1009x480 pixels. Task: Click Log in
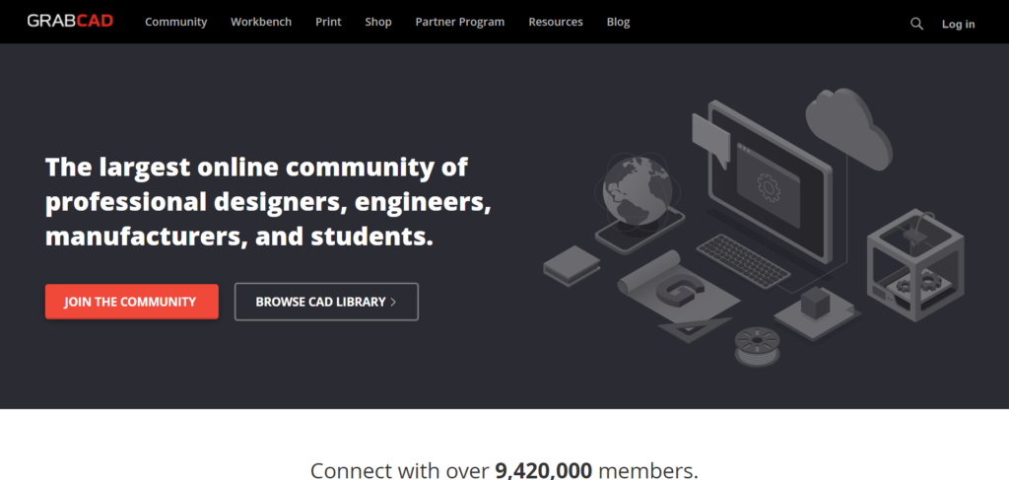(958, 24)
